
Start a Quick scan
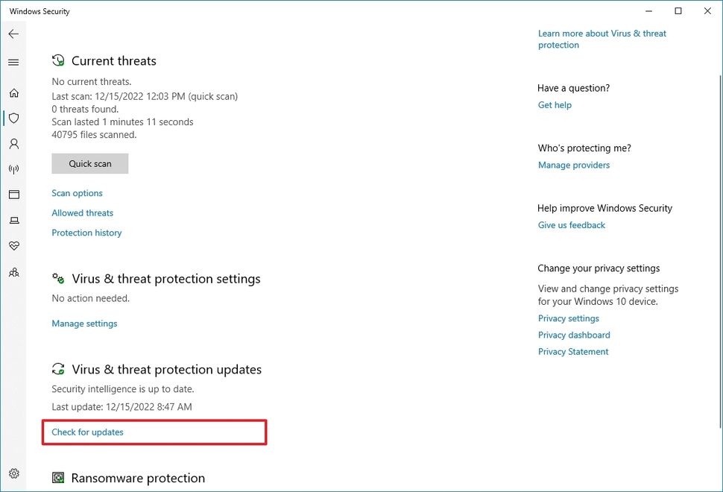click(x=89, y=163)
